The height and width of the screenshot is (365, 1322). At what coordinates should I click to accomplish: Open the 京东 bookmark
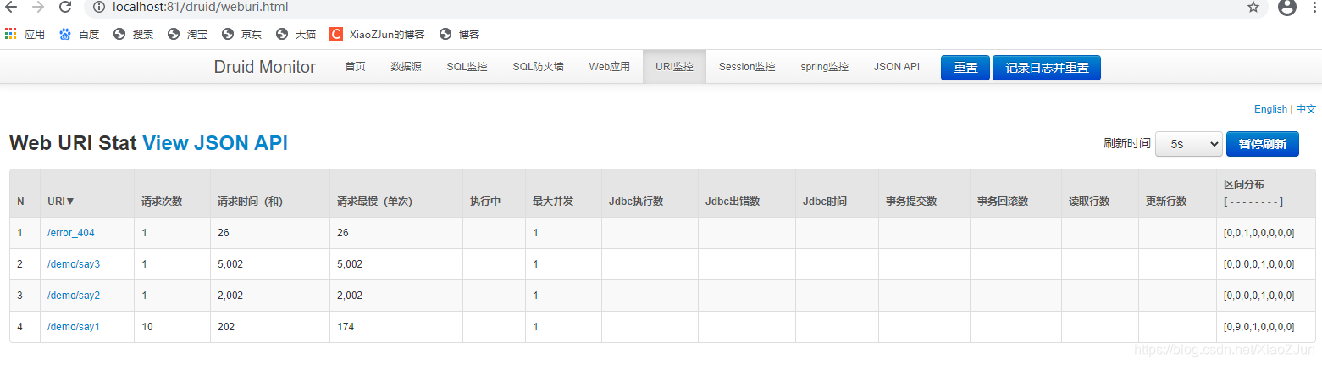241,35
